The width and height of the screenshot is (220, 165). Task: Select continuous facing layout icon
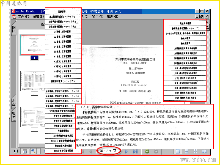pyautogui.click(x=195, y=152)
